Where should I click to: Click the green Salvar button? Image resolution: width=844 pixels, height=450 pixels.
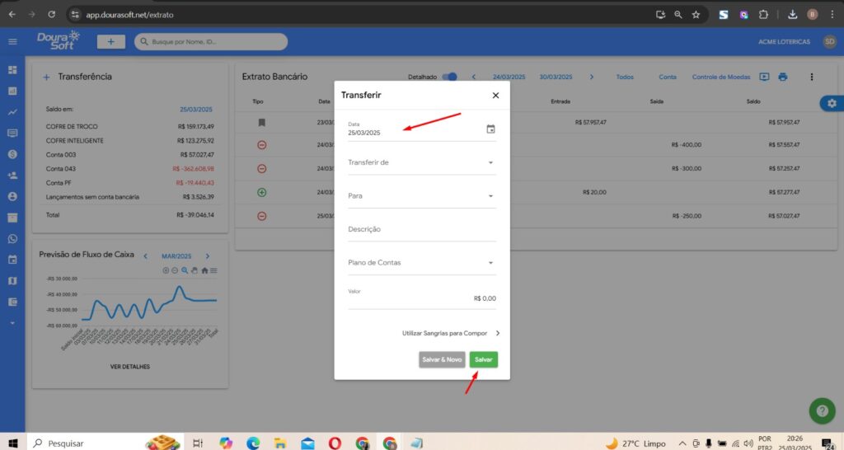tap(483, 360)
